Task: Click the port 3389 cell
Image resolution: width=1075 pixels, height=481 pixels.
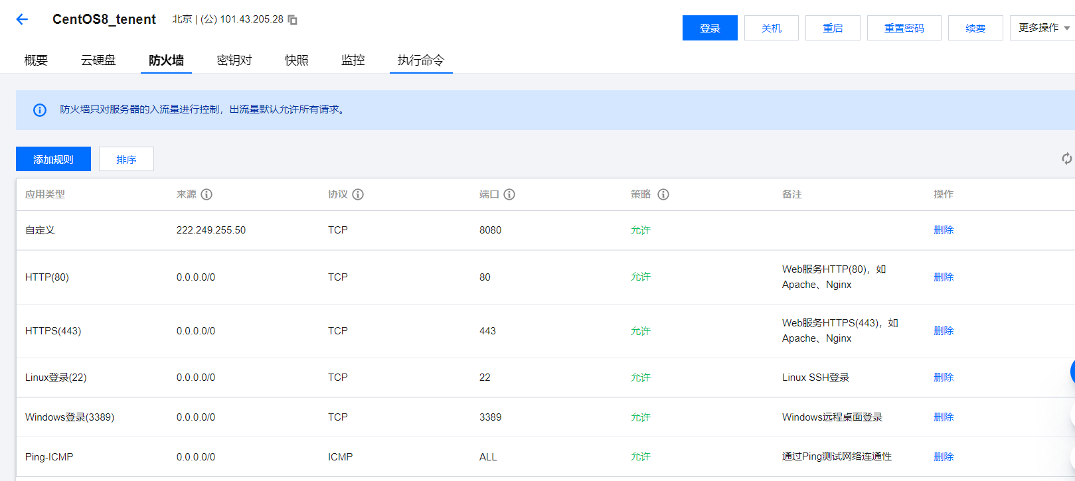Action: pyautogui.click(x=491, y=417)
